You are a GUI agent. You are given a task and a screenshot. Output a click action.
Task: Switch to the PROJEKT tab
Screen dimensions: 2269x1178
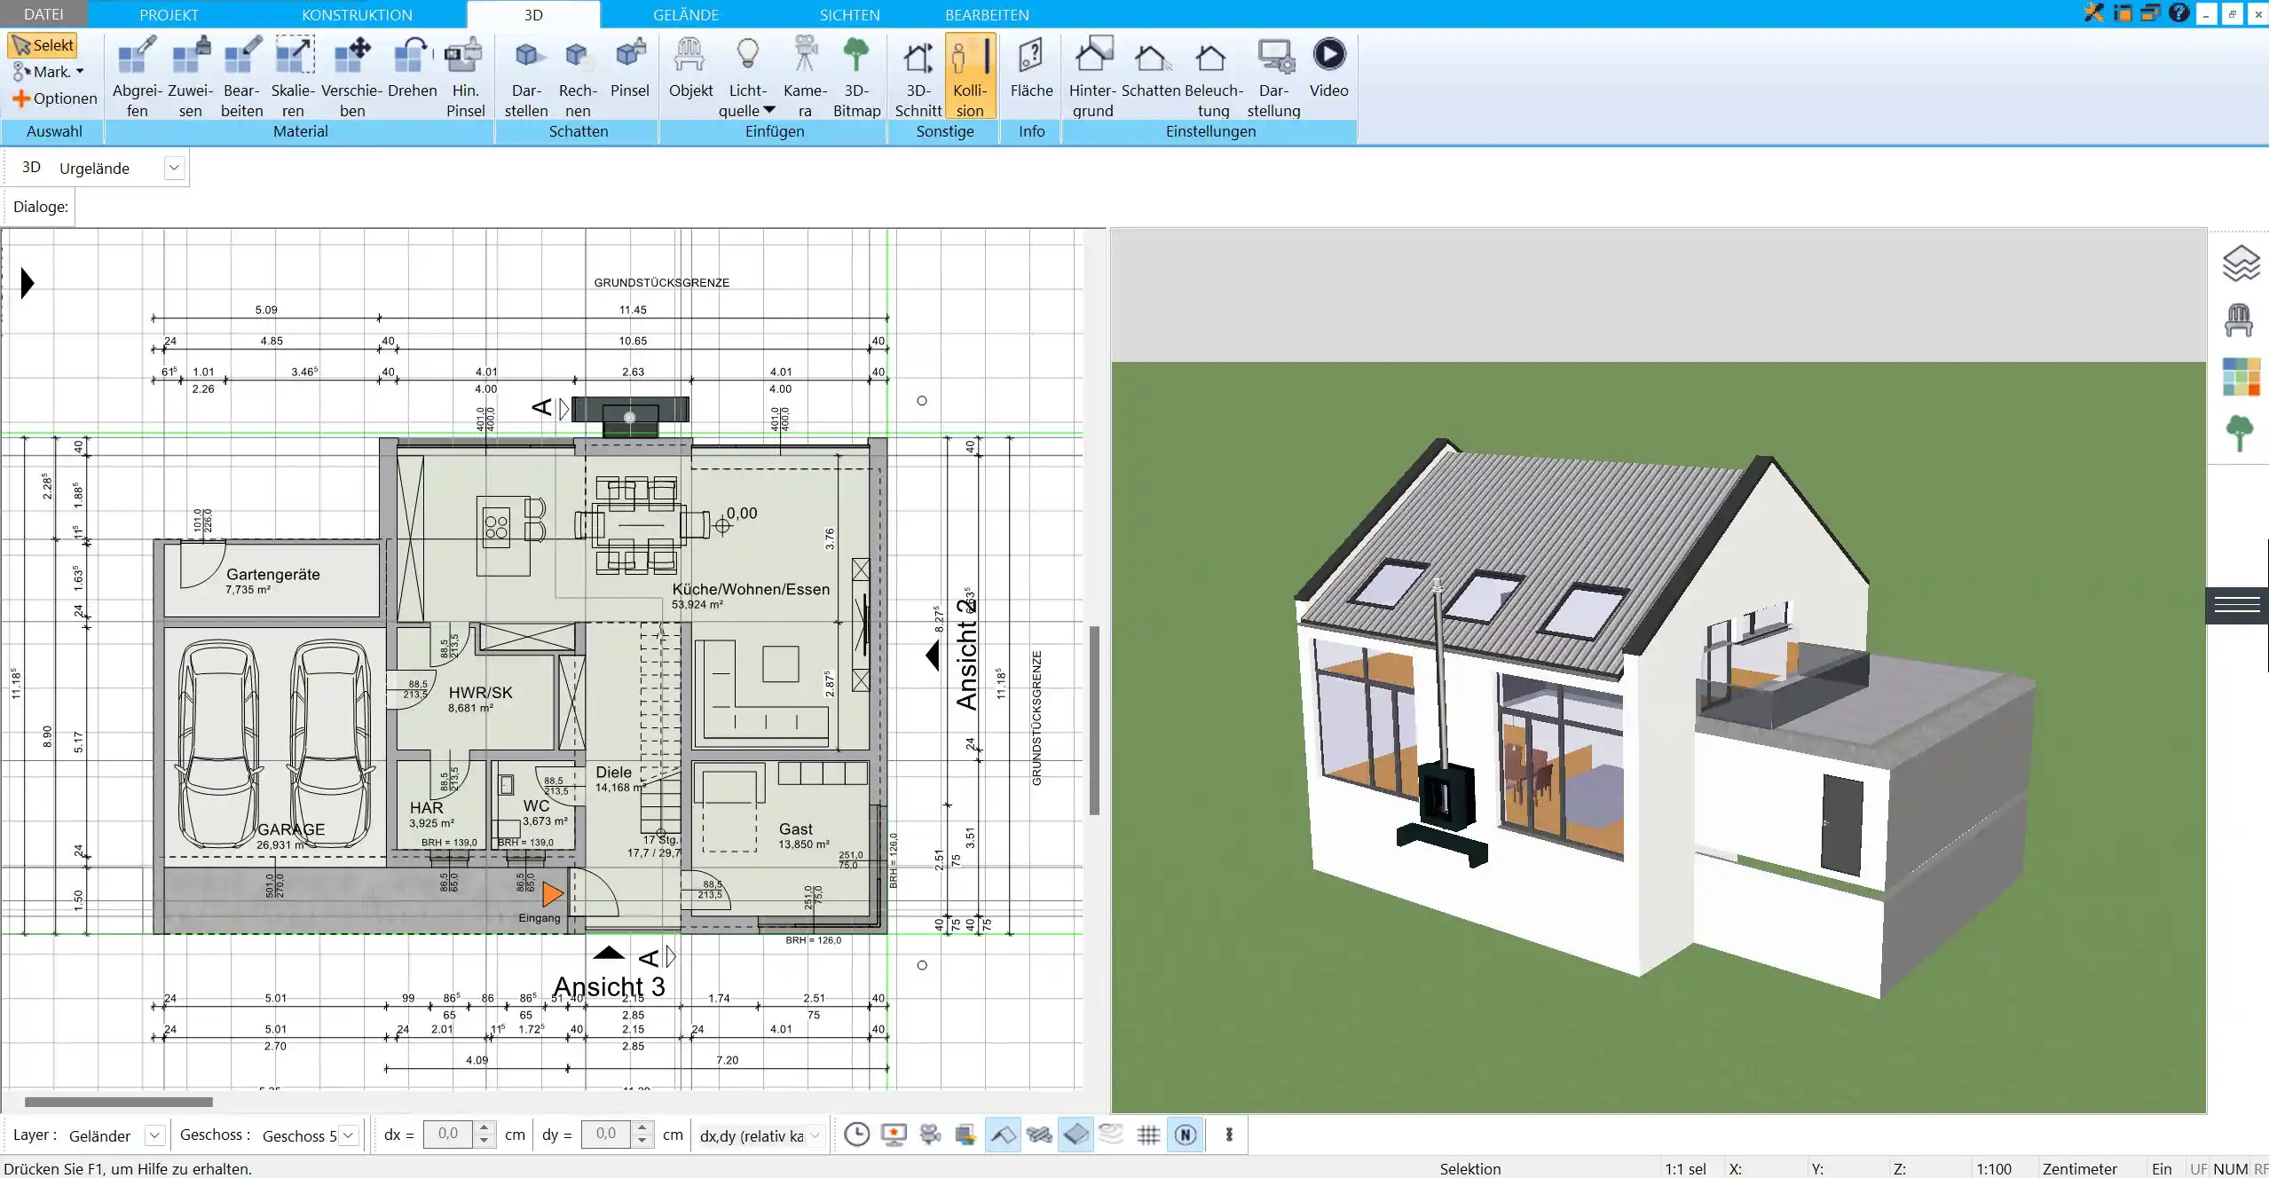tap(169, 14)
